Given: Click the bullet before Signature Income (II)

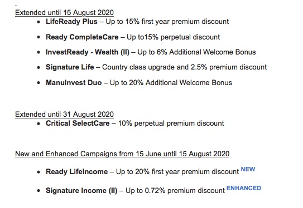Looking at the screenshot, I should tap(39, 191).
